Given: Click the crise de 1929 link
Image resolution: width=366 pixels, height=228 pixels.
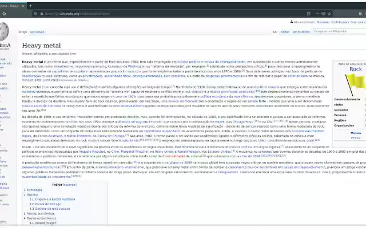Looking at the screenshot, I should tap(125, 96).
